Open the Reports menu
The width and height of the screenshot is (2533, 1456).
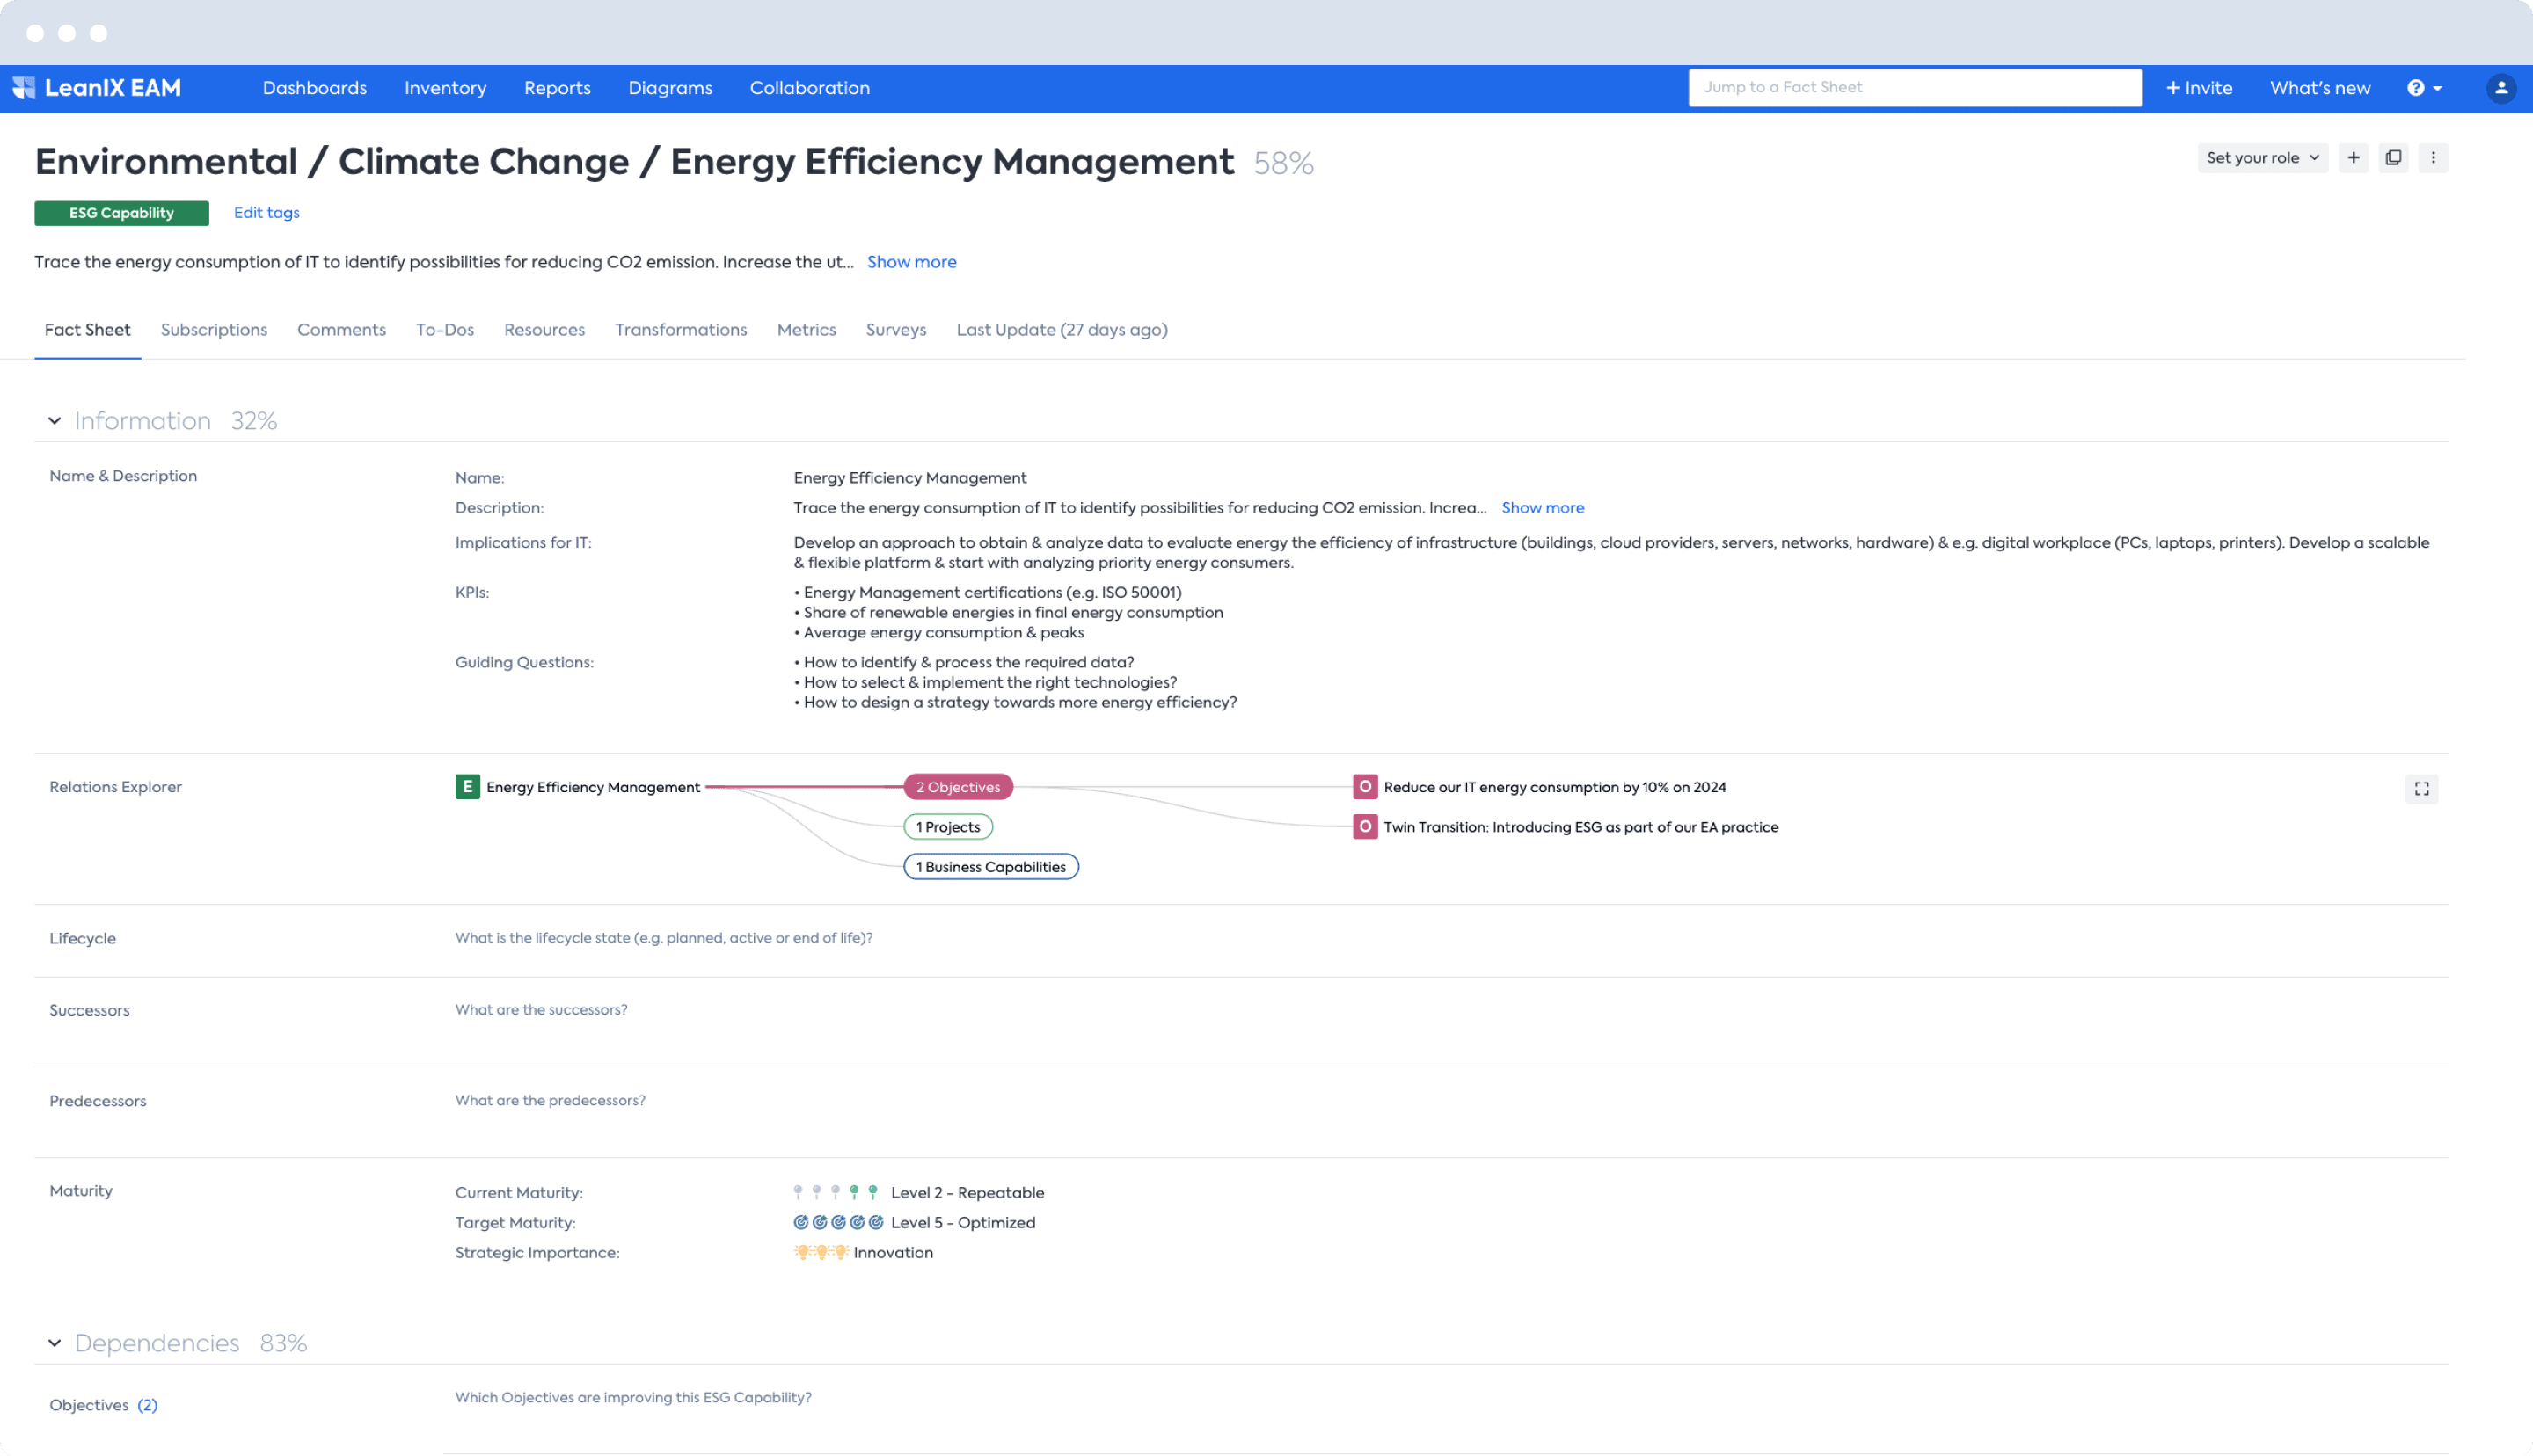click(558, 88)
